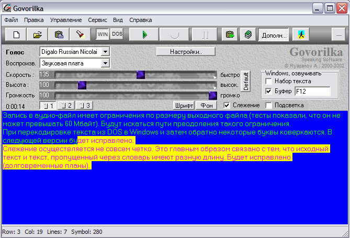
Task: Click the New document toolbar icon
Action: [x=16, y=35]
